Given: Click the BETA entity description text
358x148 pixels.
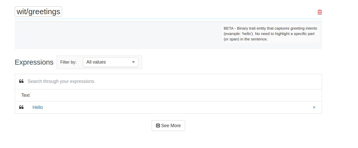Looking at the screenshot, I should (x=270, y=34).
